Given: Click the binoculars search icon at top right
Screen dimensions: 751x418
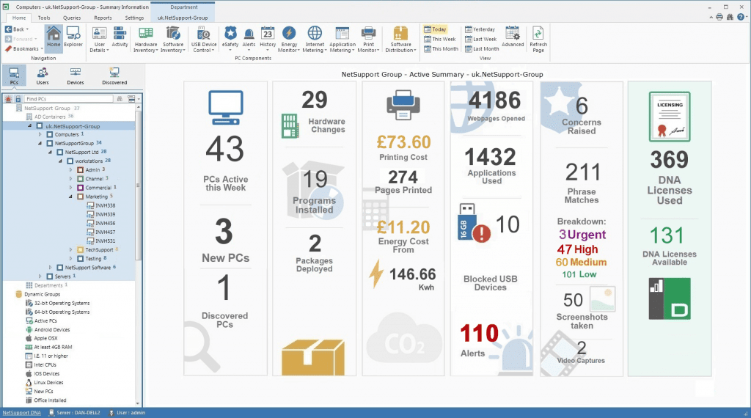Looking at the screenshot, I should pos(730,18).
